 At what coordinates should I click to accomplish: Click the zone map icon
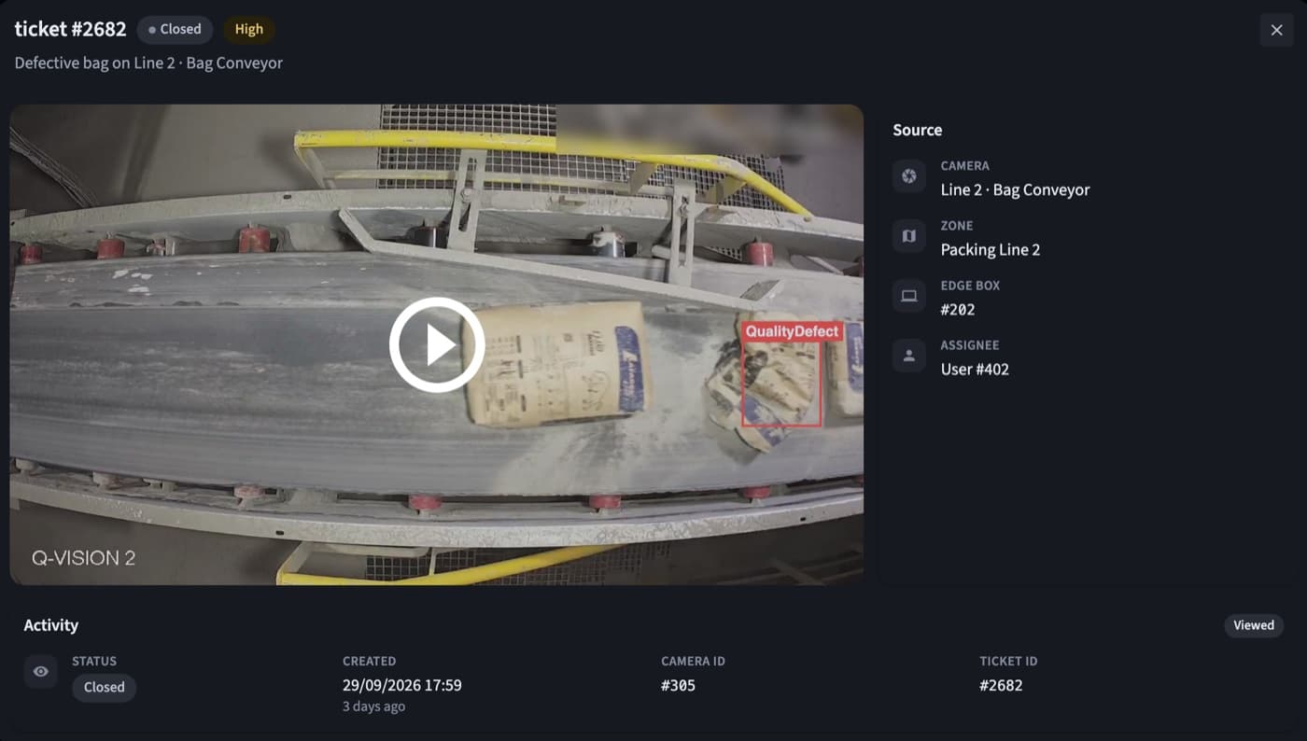(909, 236)
